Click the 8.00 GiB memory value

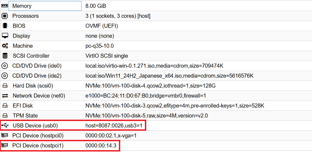(96, 6)
